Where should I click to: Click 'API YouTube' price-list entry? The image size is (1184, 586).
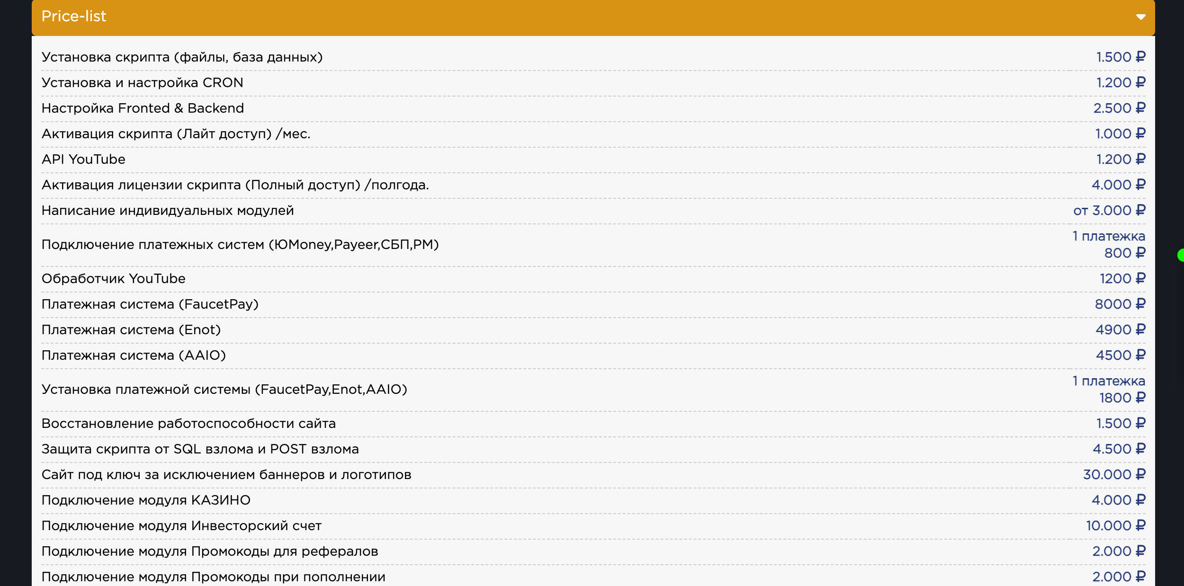(x=83, y=160)
